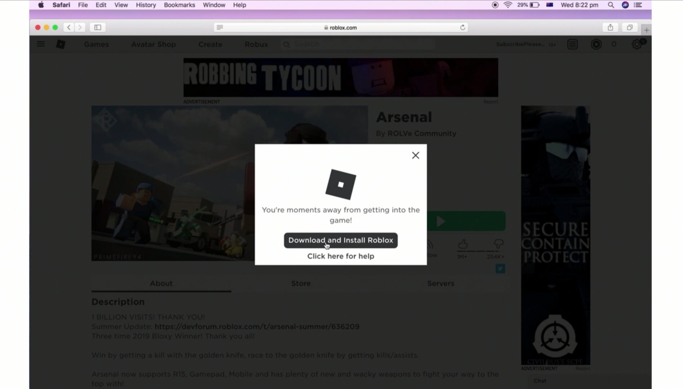Click the Arsenal game thumbnail image

[x=173, y=183]
